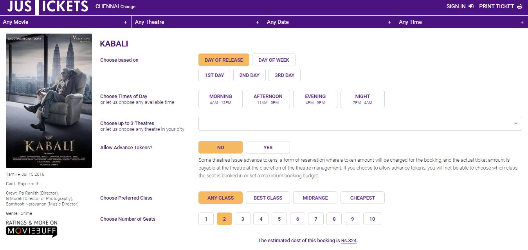The width and height of the screenshot is (528, 250).
Task: Click the KABALI movie title heading
Action: coord(114,44)
